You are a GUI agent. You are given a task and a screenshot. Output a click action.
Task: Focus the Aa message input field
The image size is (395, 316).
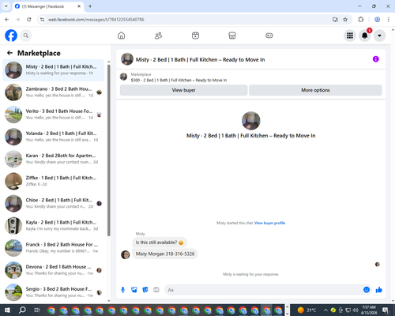click(263, 290)
